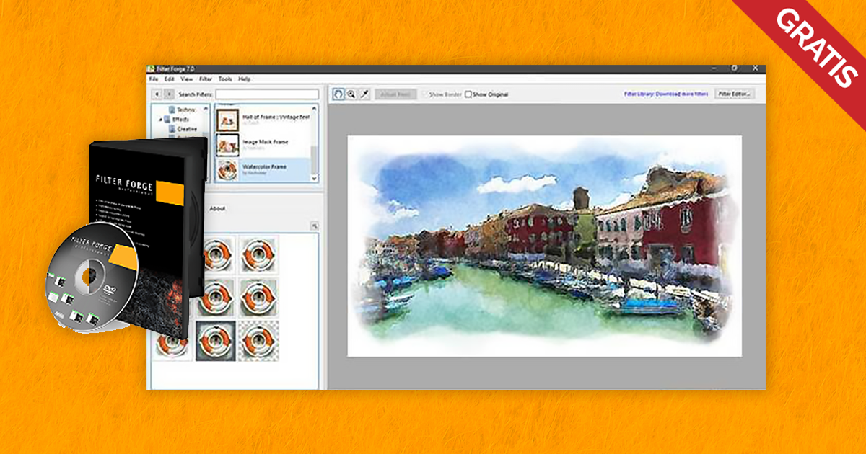
Task: Open the Tools menu
Action: [224, 79]
